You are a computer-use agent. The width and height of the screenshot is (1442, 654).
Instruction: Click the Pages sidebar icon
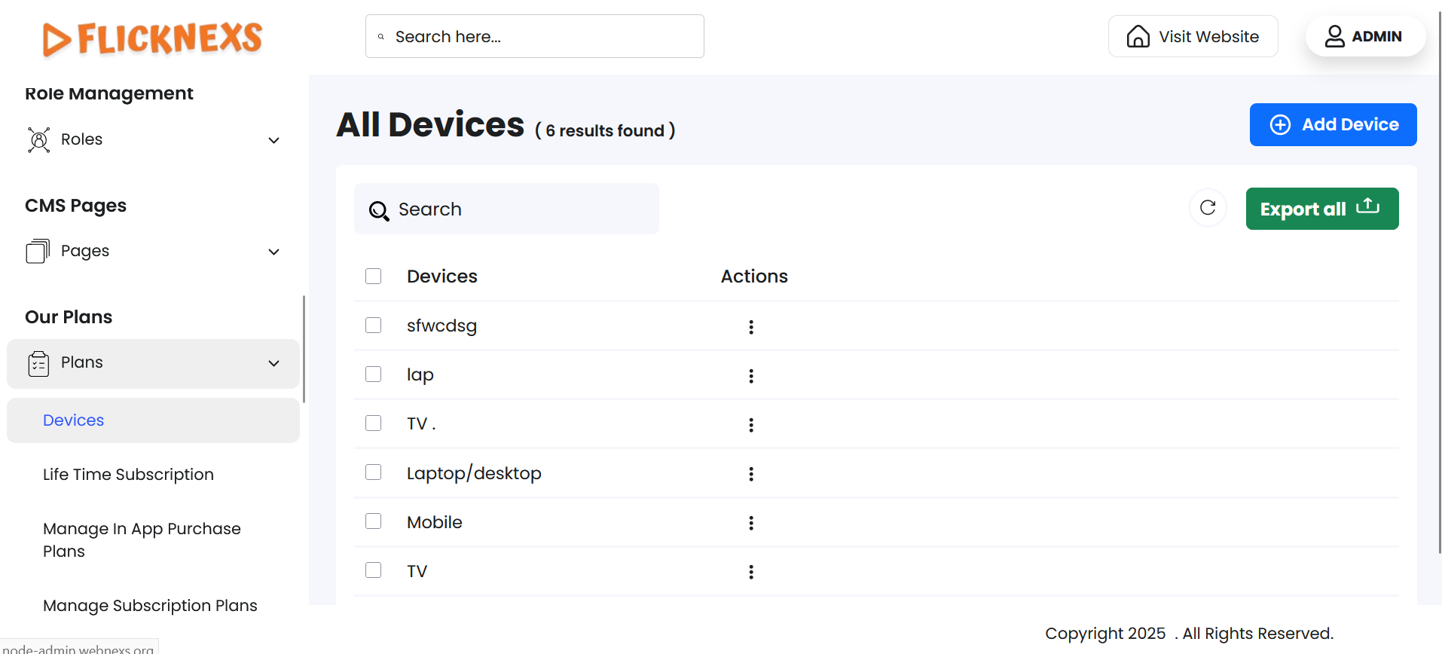38,252
